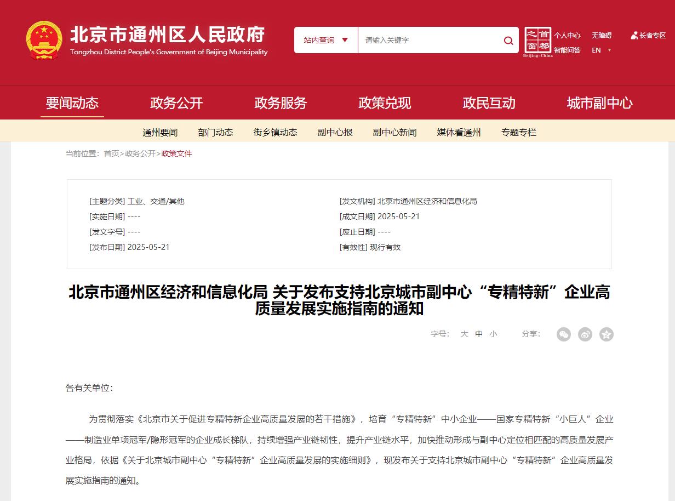Set font size to 大 (large)
Image resolution: width=675 pixels, height=501 pixels.
click(464, 334)
